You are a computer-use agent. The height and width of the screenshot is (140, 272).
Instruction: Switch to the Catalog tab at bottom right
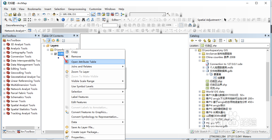[238, 132]
